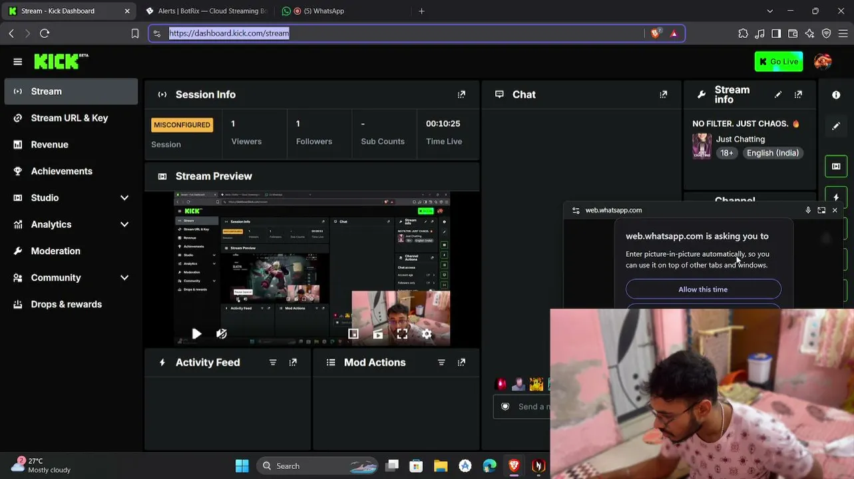Toggle the browser sidebar panel
The width and height of the screenshot is (854, 479).
[776, 33]
